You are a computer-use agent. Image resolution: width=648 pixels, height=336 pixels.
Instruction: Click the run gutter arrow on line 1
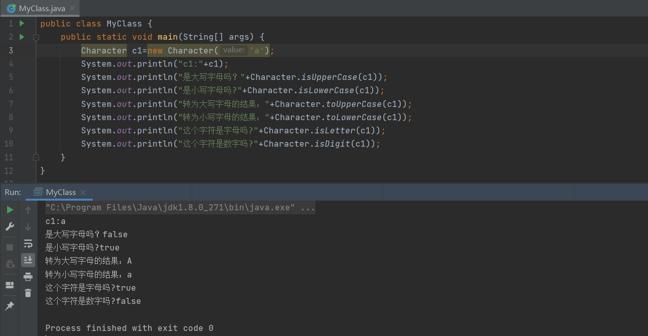tap(22, 23)
